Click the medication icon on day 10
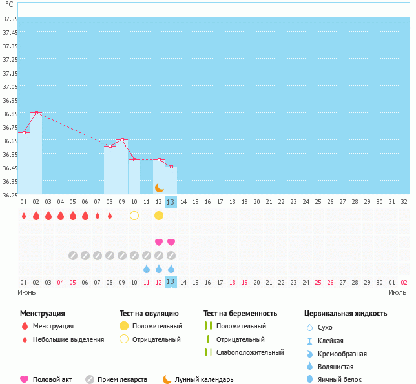 point(134,256)
